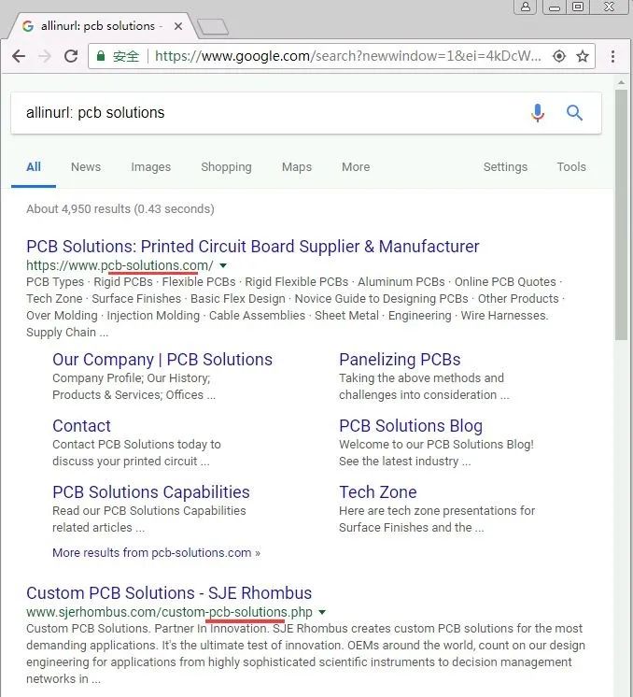This screenshot has width=633, height=697.
Task: Click More results from pcb-solutions.com
Action: point(156,552)
